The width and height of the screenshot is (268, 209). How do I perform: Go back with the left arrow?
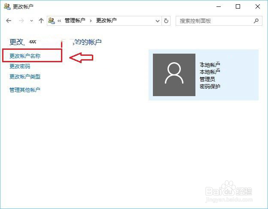pos(9,21)
